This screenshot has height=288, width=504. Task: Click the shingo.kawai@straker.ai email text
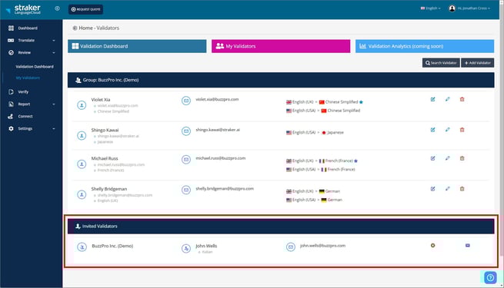[x=218, y=130]
